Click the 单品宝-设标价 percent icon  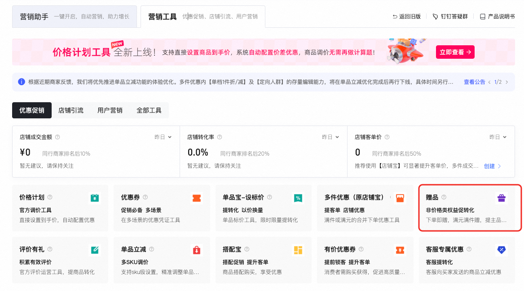click(x=298, y=198)
